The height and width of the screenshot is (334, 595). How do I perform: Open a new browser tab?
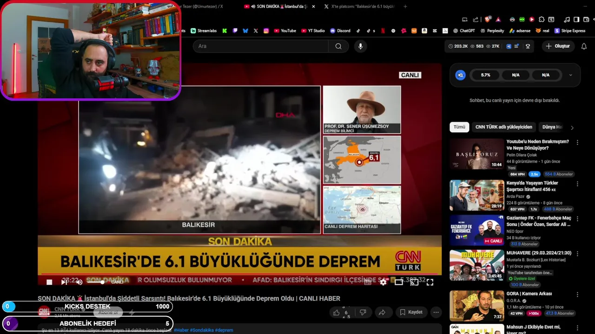[x=405, y=6]
